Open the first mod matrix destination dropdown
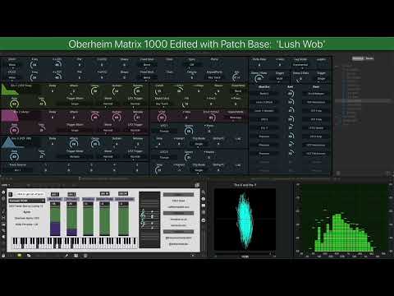 (316, 94)
